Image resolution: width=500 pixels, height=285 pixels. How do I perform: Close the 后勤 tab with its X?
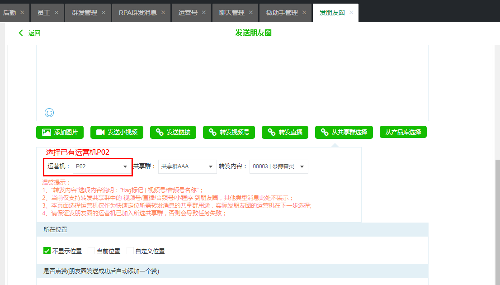point(22,13)
